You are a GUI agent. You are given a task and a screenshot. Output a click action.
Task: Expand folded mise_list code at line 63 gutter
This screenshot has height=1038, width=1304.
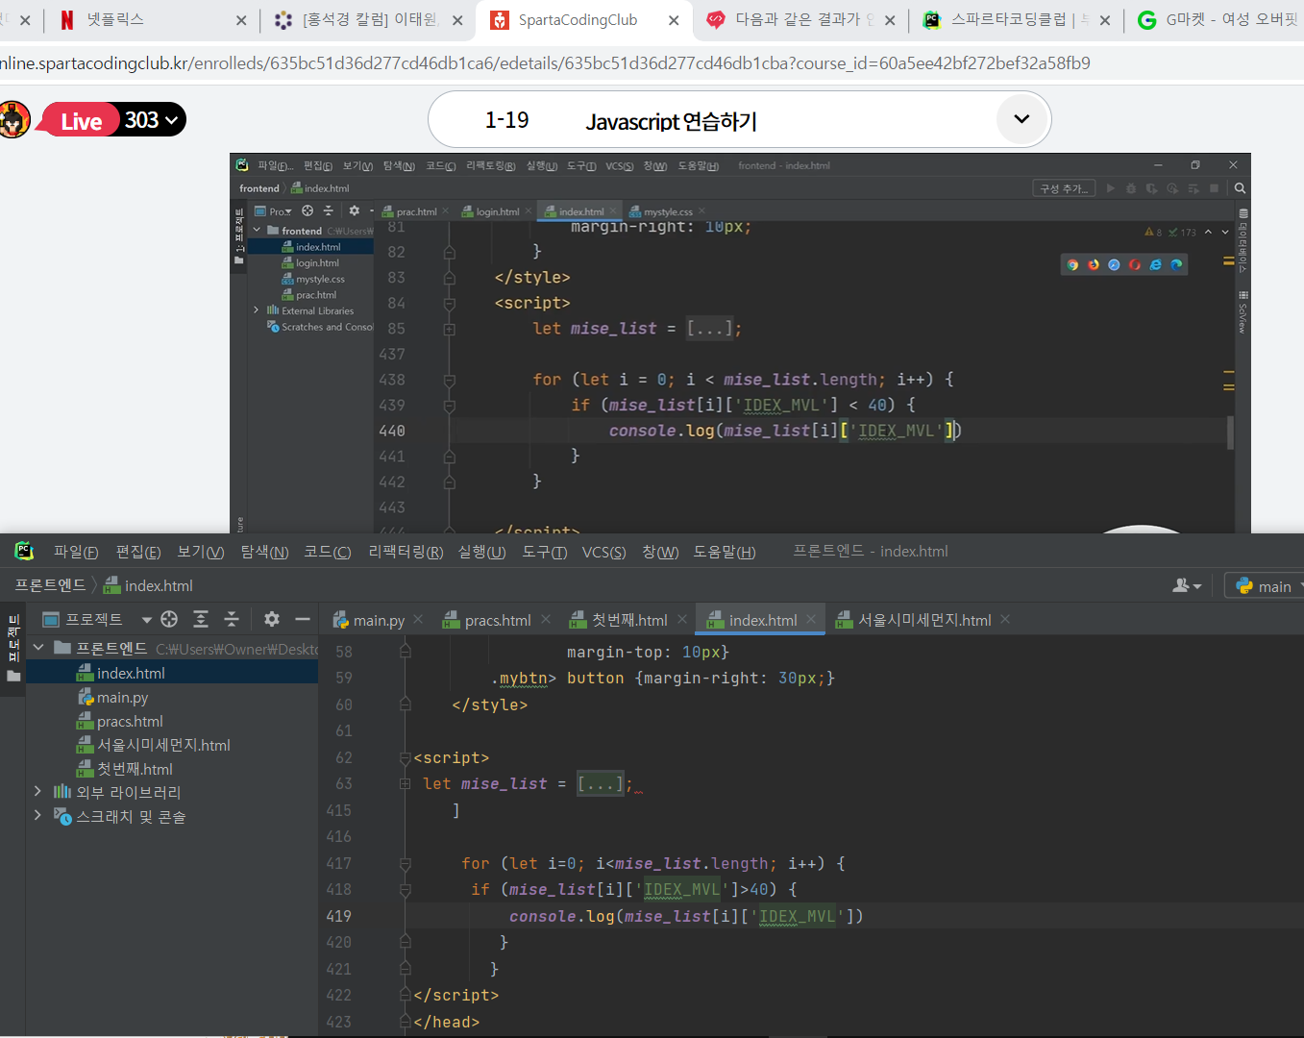pyautogui.click(x=406, y=784)
